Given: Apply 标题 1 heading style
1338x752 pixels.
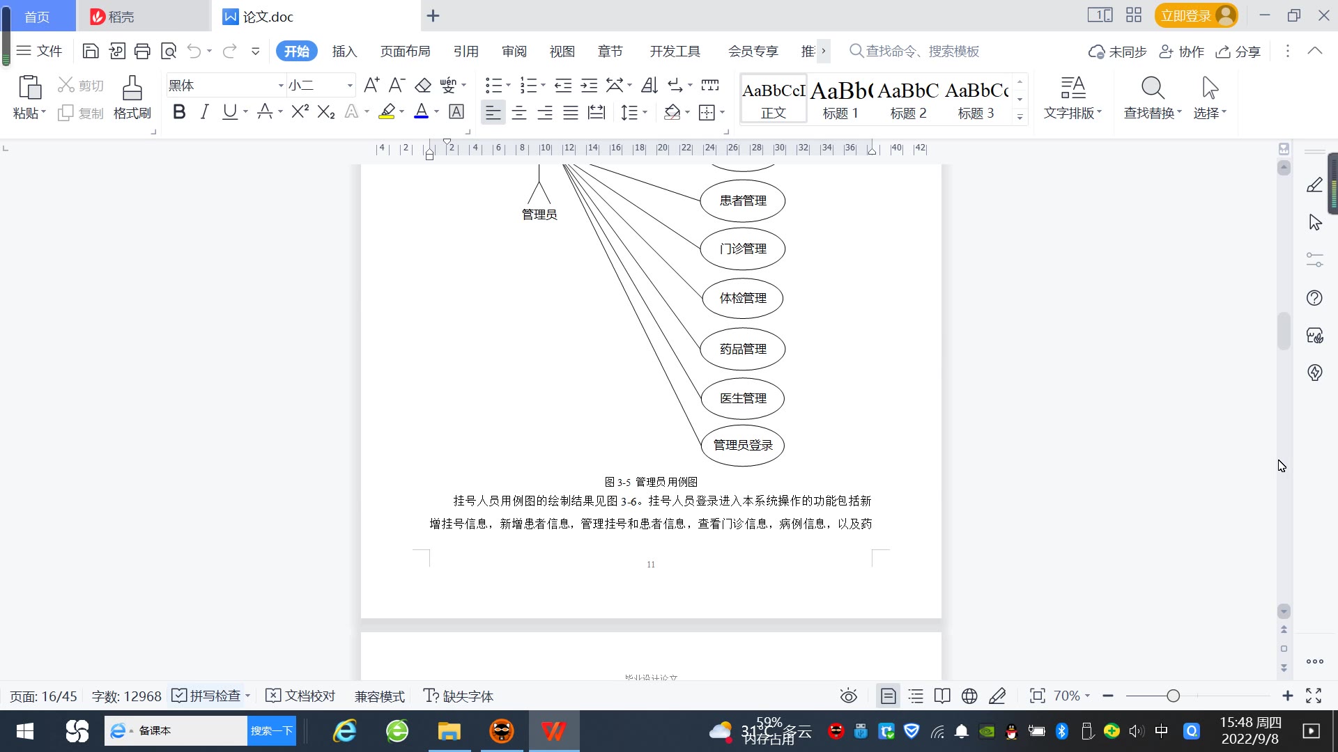Looking at the screenshot, I should (840, 100).
